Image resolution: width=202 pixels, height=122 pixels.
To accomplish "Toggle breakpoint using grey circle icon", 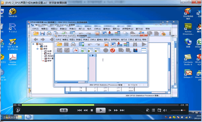I will 106,50.
